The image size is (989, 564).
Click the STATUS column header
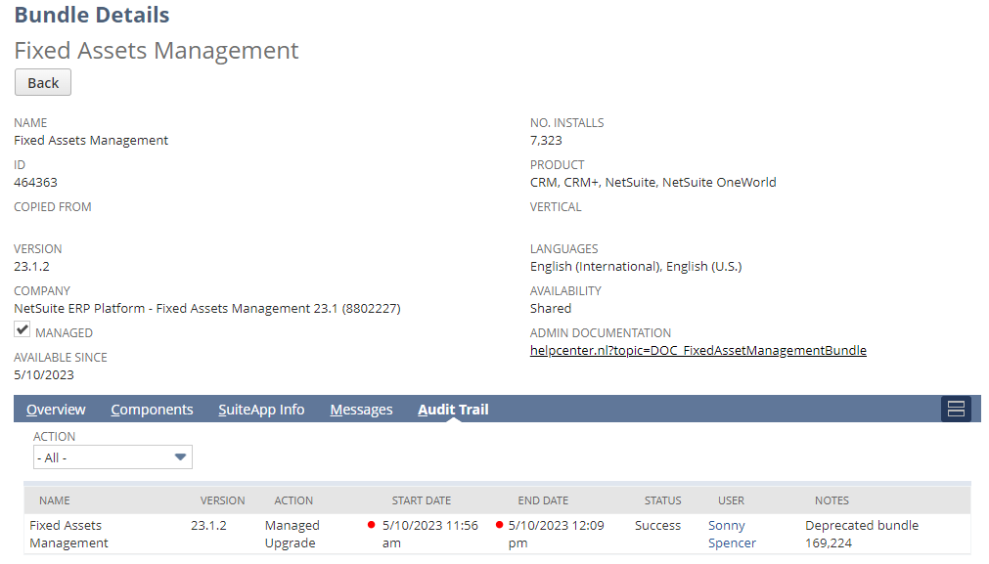662,499
